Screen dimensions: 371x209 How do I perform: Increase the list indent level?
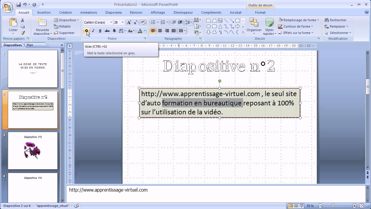point(180,22)
